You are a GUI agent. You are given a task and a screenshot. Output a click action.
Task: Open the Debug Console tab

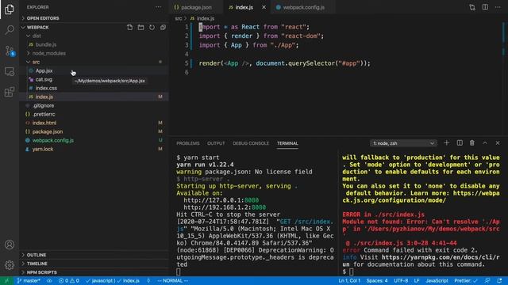pos(251,143)
